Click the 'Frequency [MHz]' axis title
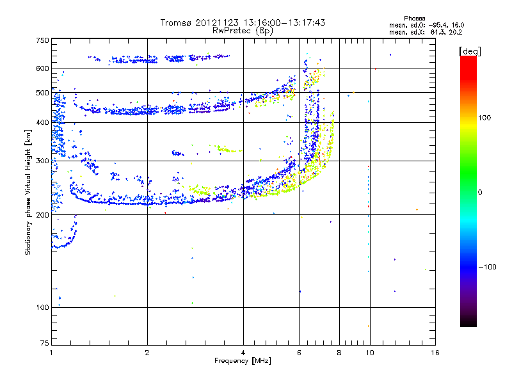512x384 pixels. coord(243,361)
